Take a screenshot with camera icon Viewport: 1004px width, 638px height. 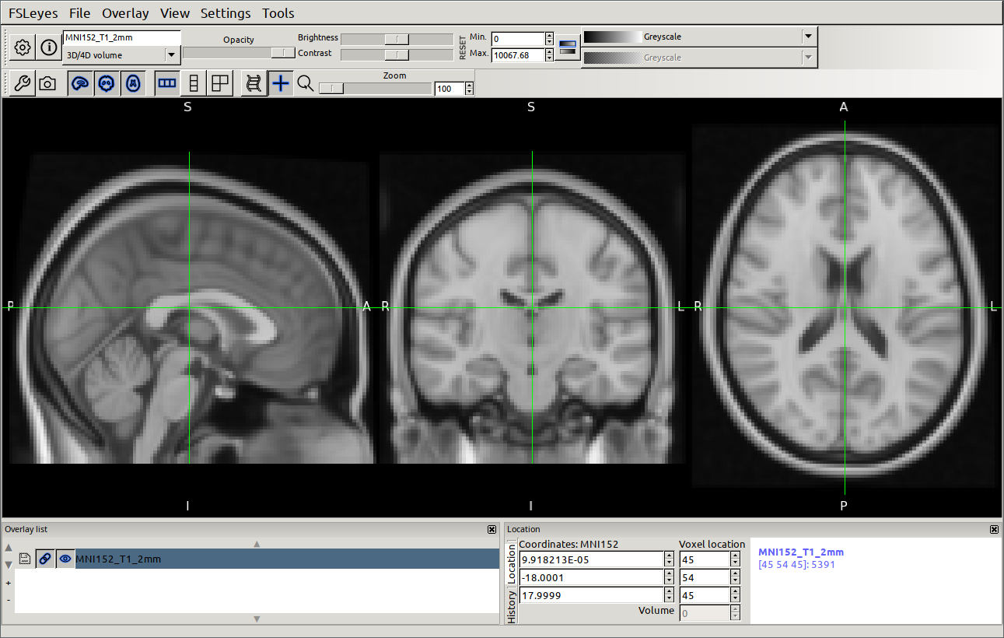coord(47,84)
